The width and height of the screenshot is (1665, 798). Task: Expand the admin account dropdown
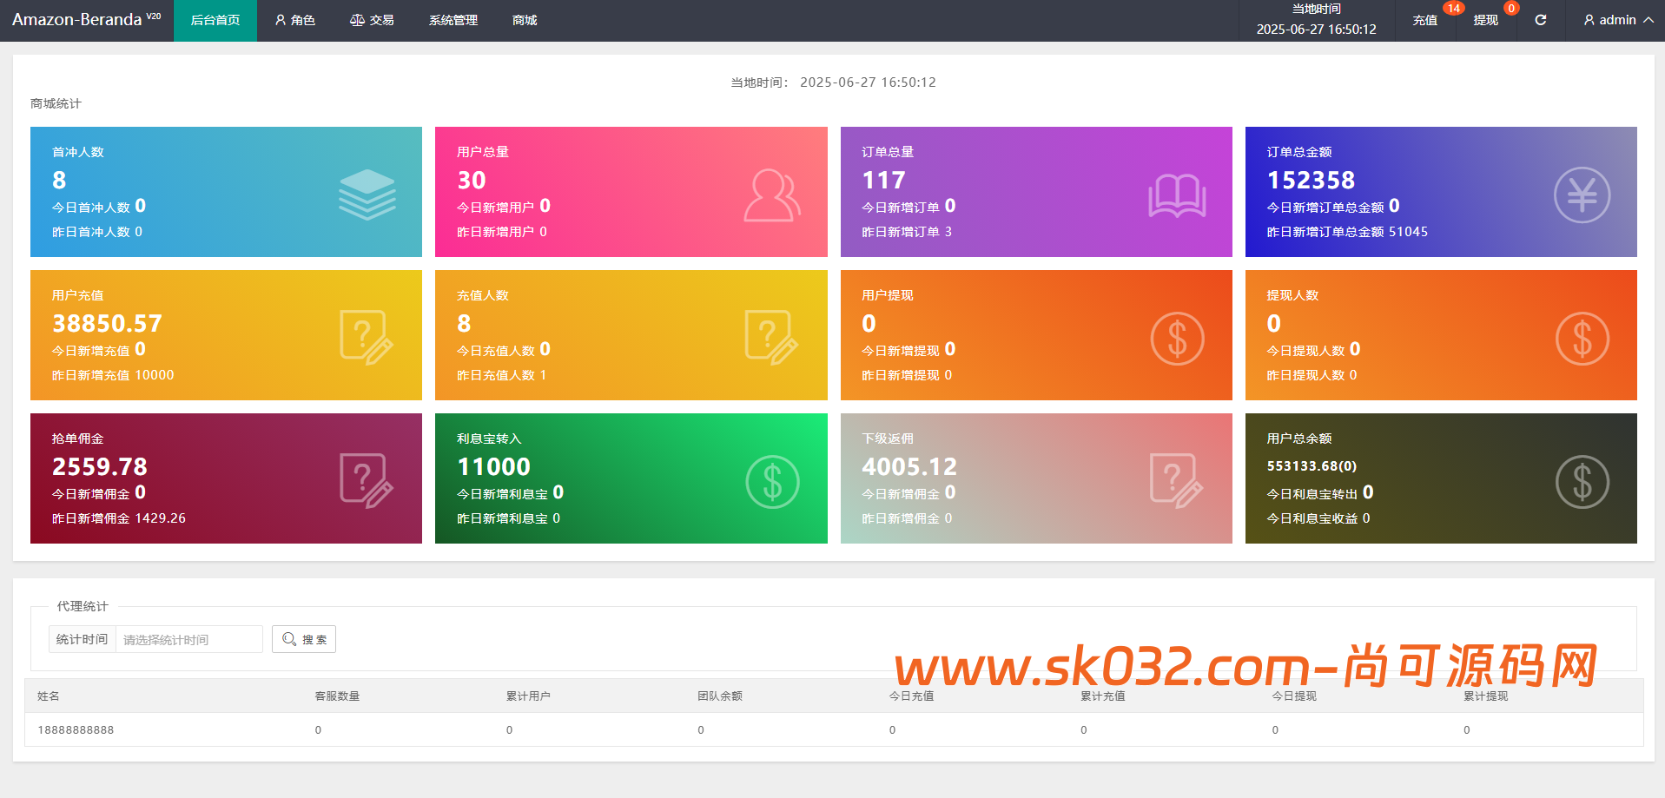point(1615,20)
